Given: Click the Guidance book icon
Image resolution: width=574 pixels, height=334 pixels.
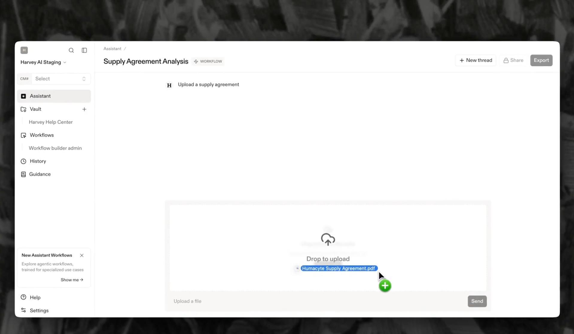Looking at the screenshot, I should pos(23,174).
